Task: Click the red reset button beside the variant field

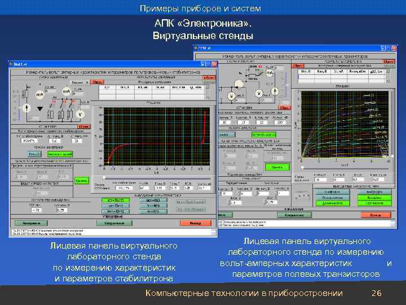Action: pyautogui.click(x=97, y=82)
